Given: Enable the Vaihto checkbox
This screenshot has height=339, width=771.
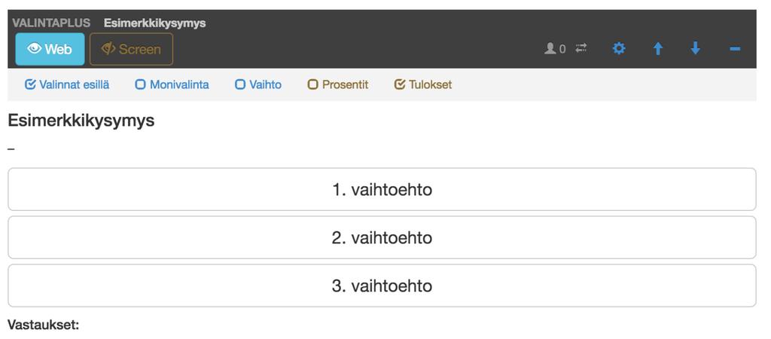Looking at the screenshot, I should coord(240,84).
